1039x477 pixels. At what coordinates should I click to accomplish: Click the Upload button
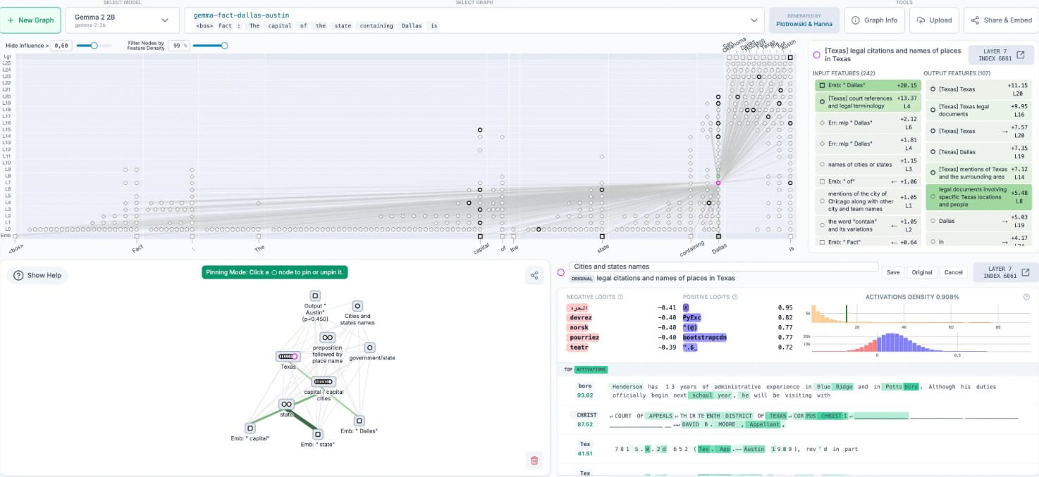(933, 20)
